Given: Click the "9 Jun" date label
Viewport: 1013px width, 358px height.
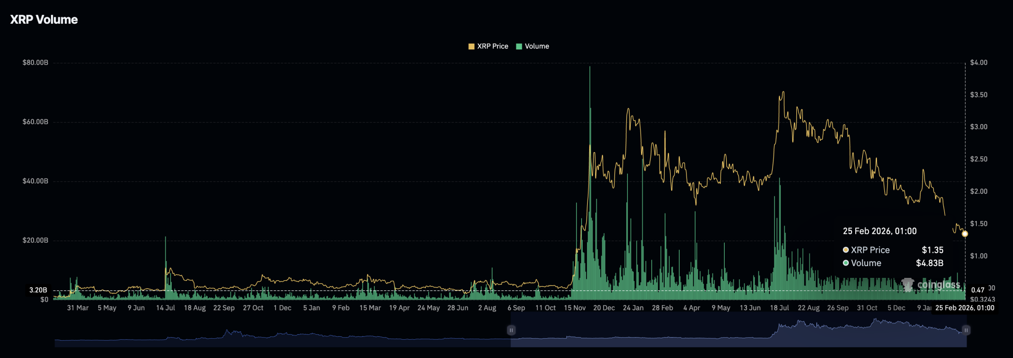Looking at the screenshot, I should [136, 308].
